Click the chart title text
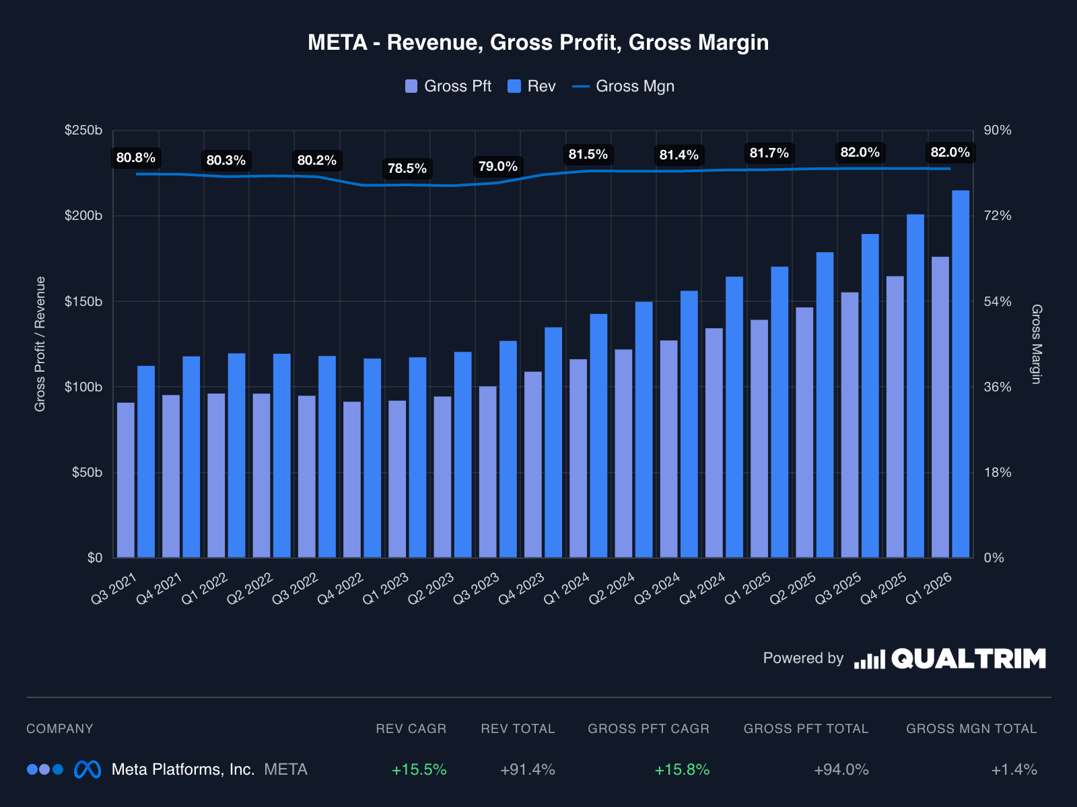 point(538,42)
